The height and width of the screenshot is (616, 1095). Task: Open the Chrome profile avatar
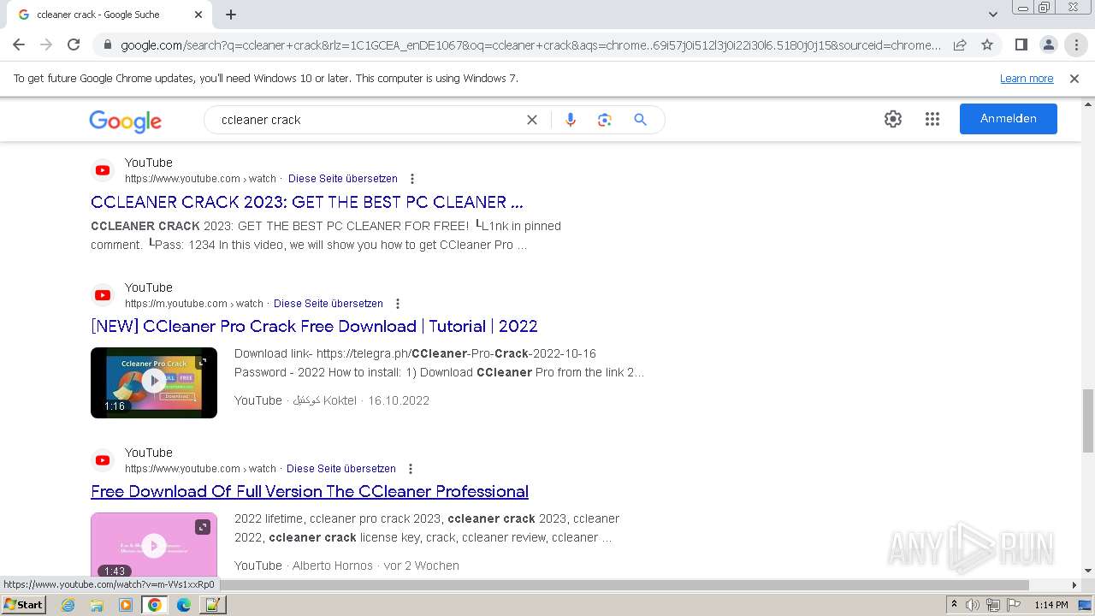1048,45
